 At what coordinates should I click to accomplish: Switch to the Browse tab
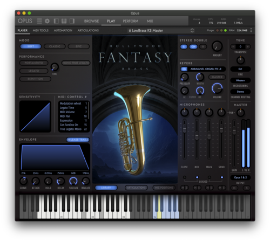(x=91, y=21)
